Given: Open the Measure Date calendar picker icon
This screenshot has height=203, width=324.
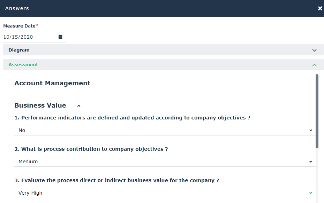Looking at the screenshot, I should click(x=60, y=37).
